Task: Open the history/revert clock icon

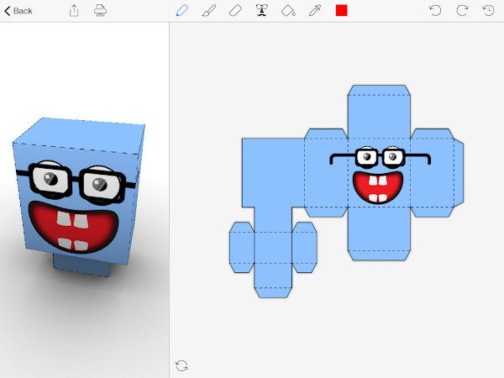Action: (488, 11)
